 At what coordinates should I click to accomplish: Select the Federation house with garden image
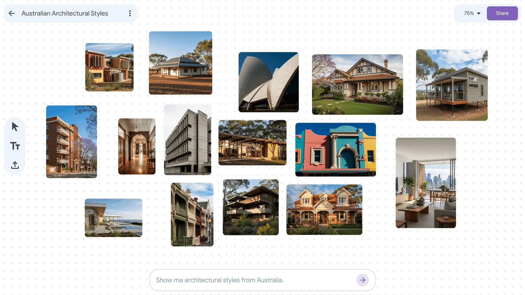pos(357,84)
